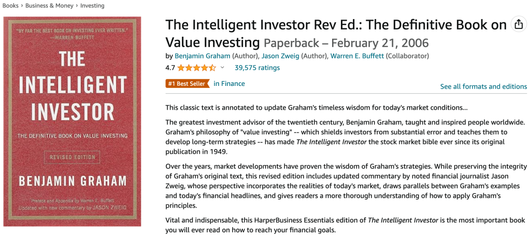Expand the rating breakdown chevron
Screen dimensions: 530x235
(223, 68)
